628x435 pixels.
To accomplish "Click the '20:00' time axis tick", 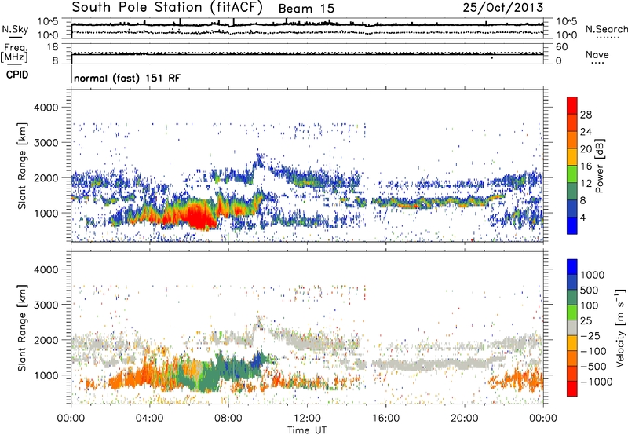I will (x=464, y=419).
